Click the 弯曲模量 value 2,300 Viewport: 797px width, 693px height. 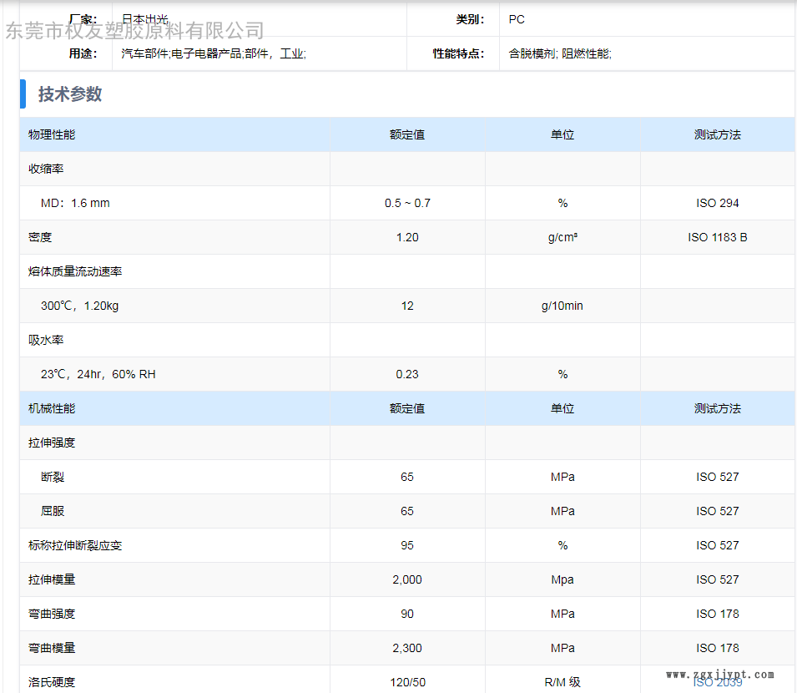[x=407, y=648]
